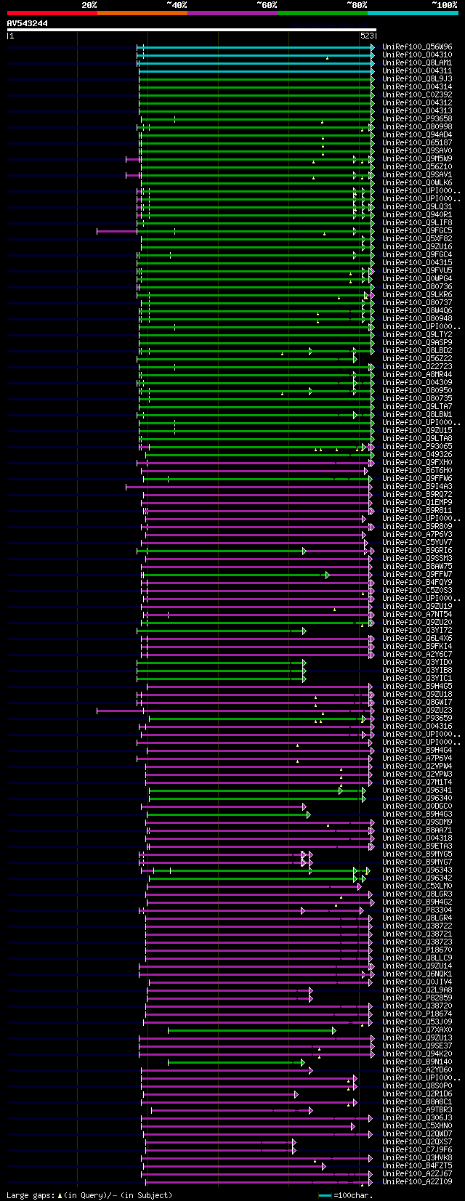Click the UniRef100_B4FQY9 label
The image size is (465, 1201).
[417, 582]
